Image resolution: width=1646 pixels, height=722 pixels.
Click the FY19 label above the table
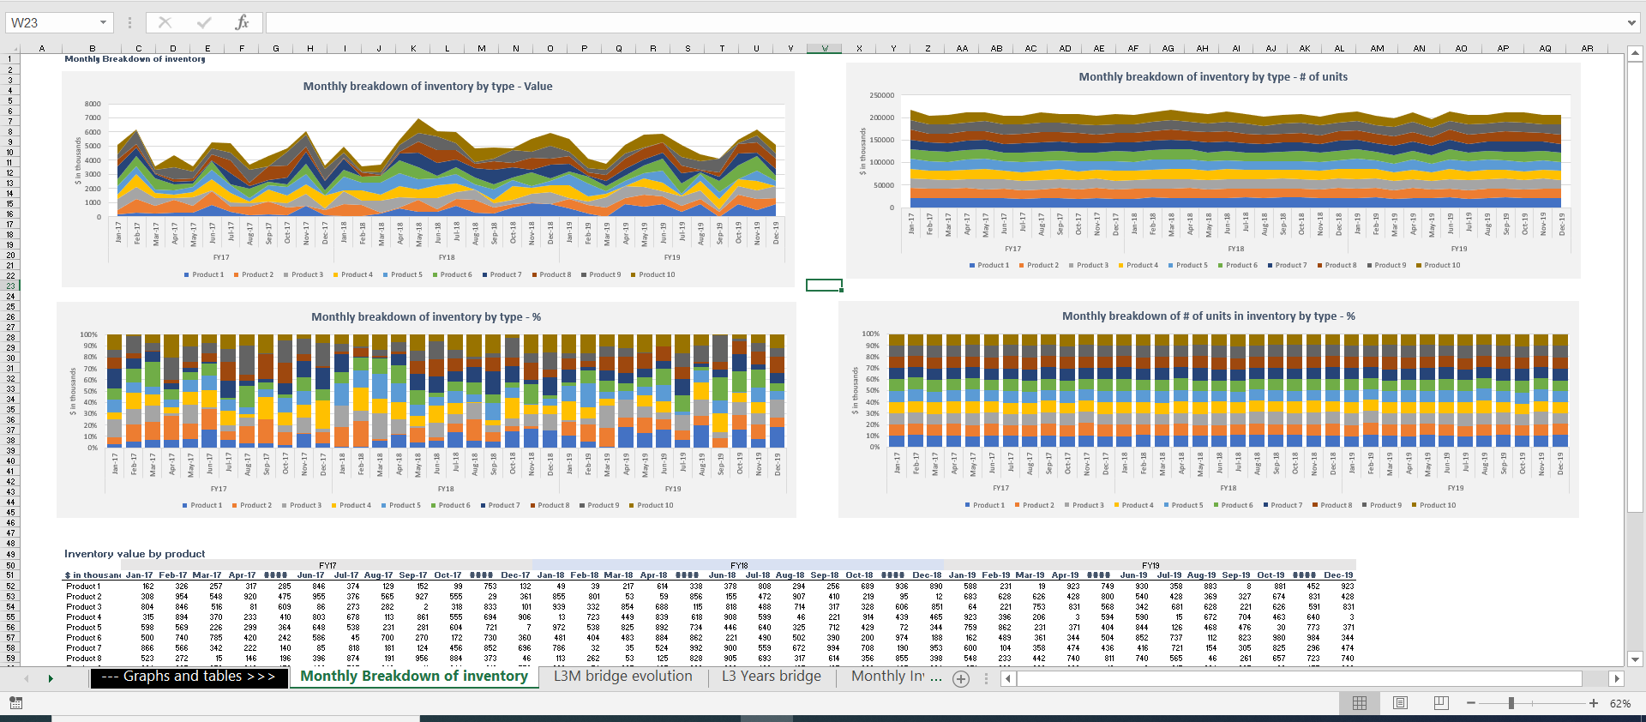pos(1150,566)
